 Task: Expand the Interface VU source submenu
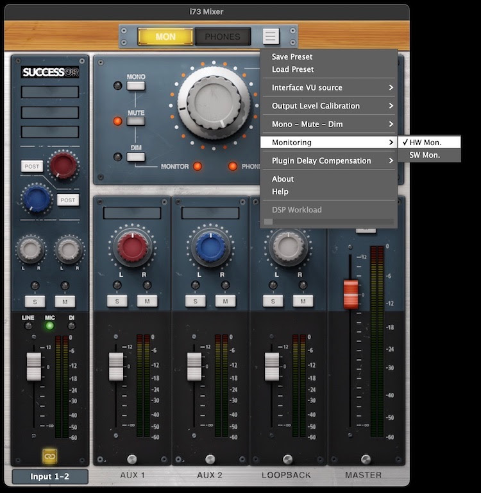[328, 87]
